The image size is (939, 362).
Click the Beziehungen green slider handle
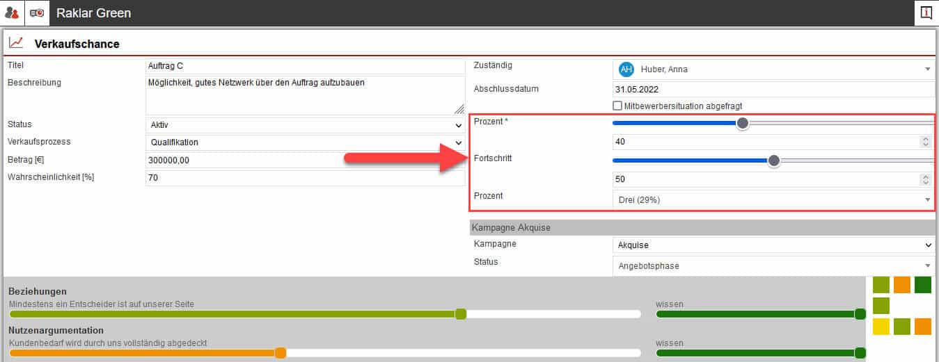460,314
